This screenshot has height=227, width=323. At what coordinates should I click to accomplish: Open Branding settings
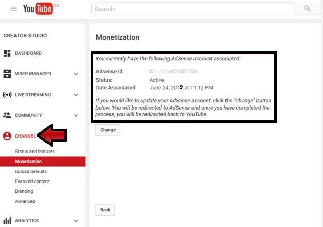coord(24,191)
